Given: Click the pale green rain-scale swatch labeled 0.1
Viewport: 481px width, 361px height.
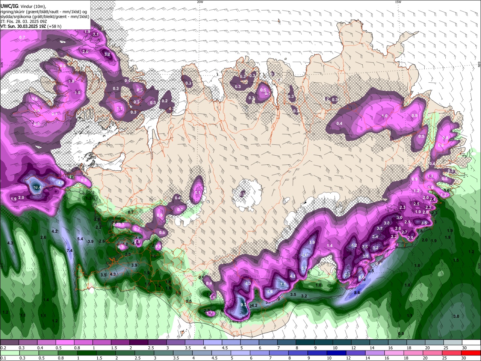Looking at the screenshot, I should [x=10, y=353].
